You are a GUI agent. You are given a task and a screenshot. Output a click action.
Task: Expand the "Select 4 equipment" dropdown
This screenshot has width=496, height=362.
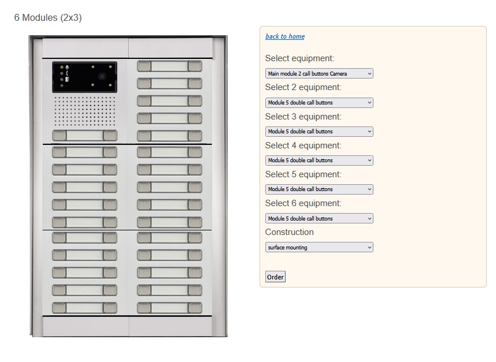pyautogui.click(x=319, y=161)
